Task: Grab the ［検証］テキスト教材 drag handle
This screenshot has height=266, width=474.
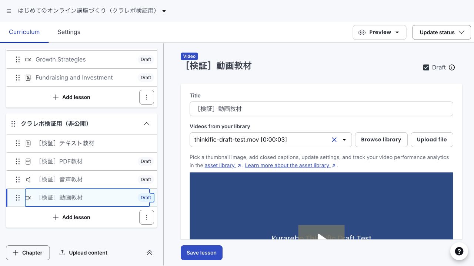Action: pos(17,143)
